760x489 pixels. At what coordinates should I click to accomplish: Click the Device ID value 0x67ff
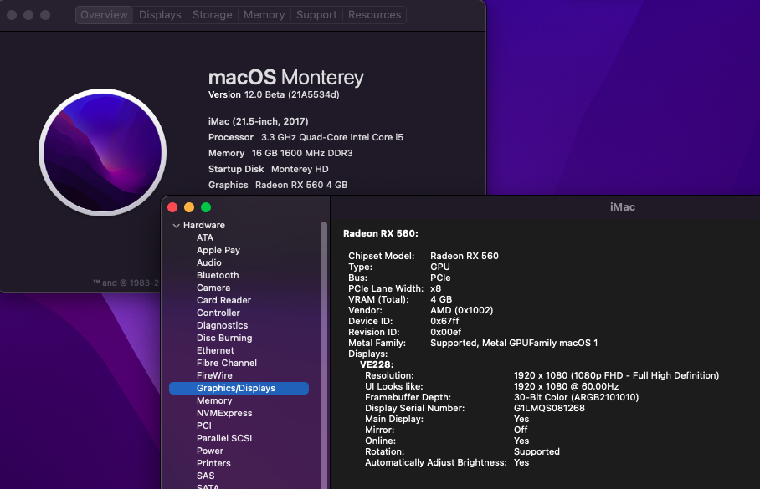click(444, 322)
